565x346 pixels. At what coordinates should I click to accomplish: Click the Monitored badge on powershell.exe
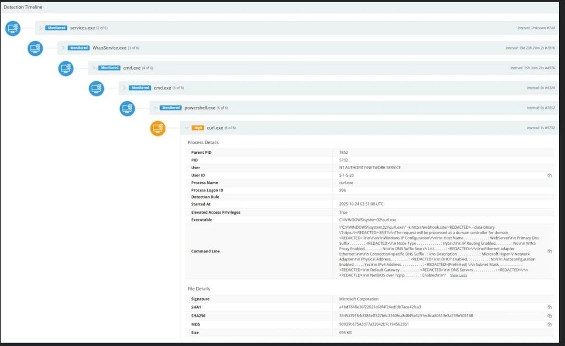click(x=170, y=108)
